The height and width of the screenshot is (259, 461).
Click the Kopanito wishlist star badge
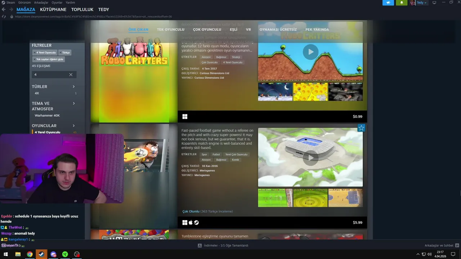(x=361, y=128)
